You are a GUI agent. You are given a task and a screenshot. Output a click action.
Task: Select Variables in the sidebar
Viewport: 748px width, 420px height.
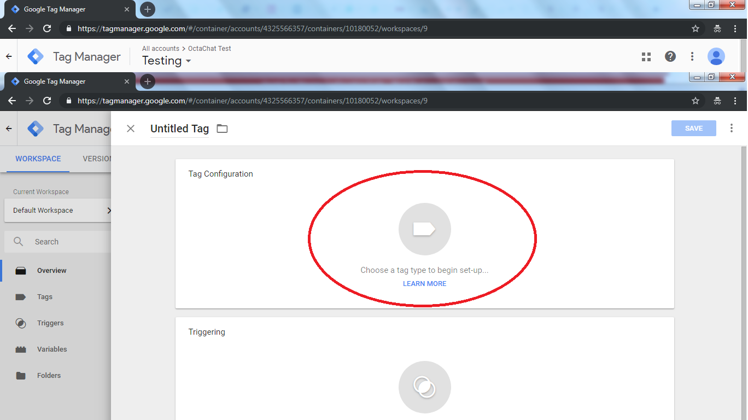tap(52, 349)
